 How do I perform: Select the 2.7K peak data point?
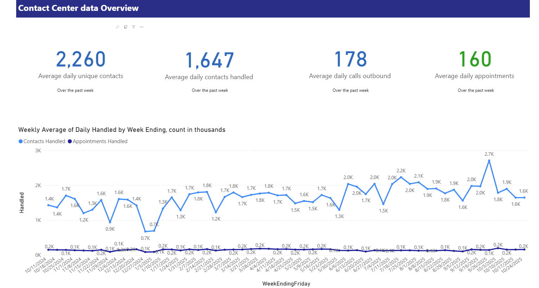[x=488, y=160]
